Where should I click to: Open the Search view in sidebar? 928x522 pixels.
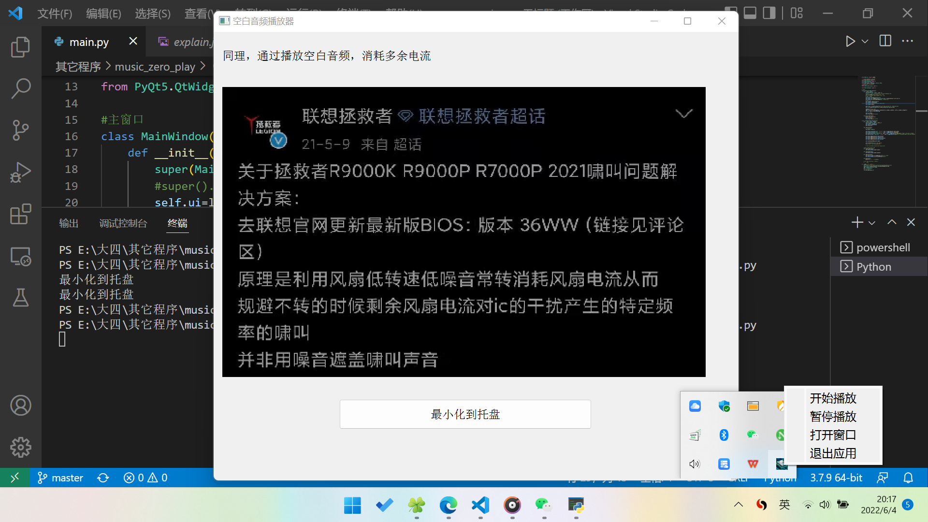tap(20, 88)
